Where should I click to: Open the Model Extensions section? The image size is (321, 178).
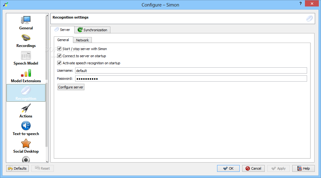(x=26, y=76)
